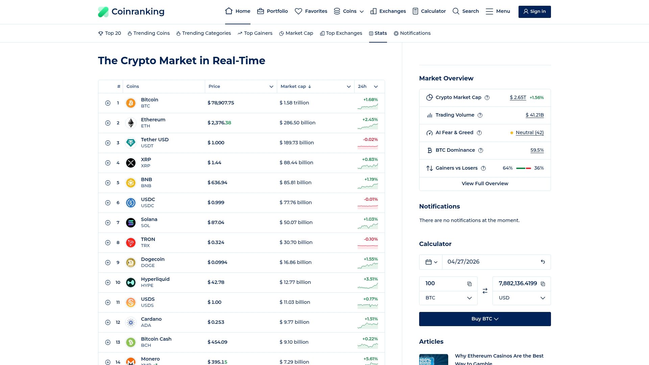Click the Sign in button

[x=534, y=11]
